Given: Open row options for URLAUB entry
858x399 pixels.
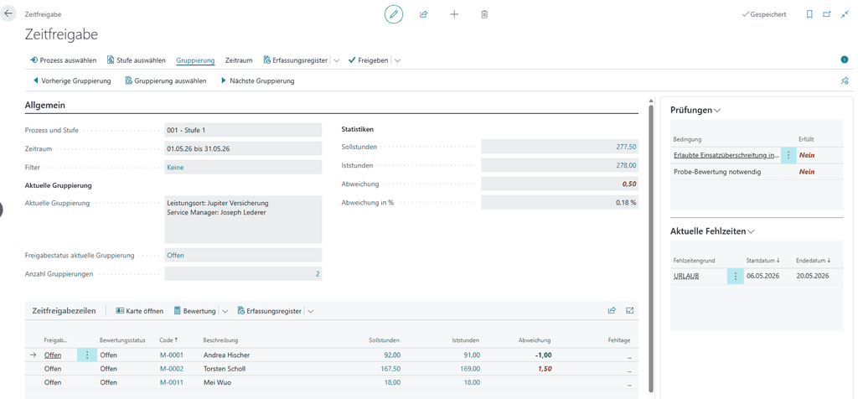Looking at the screenshot, I should coord(736,277).
